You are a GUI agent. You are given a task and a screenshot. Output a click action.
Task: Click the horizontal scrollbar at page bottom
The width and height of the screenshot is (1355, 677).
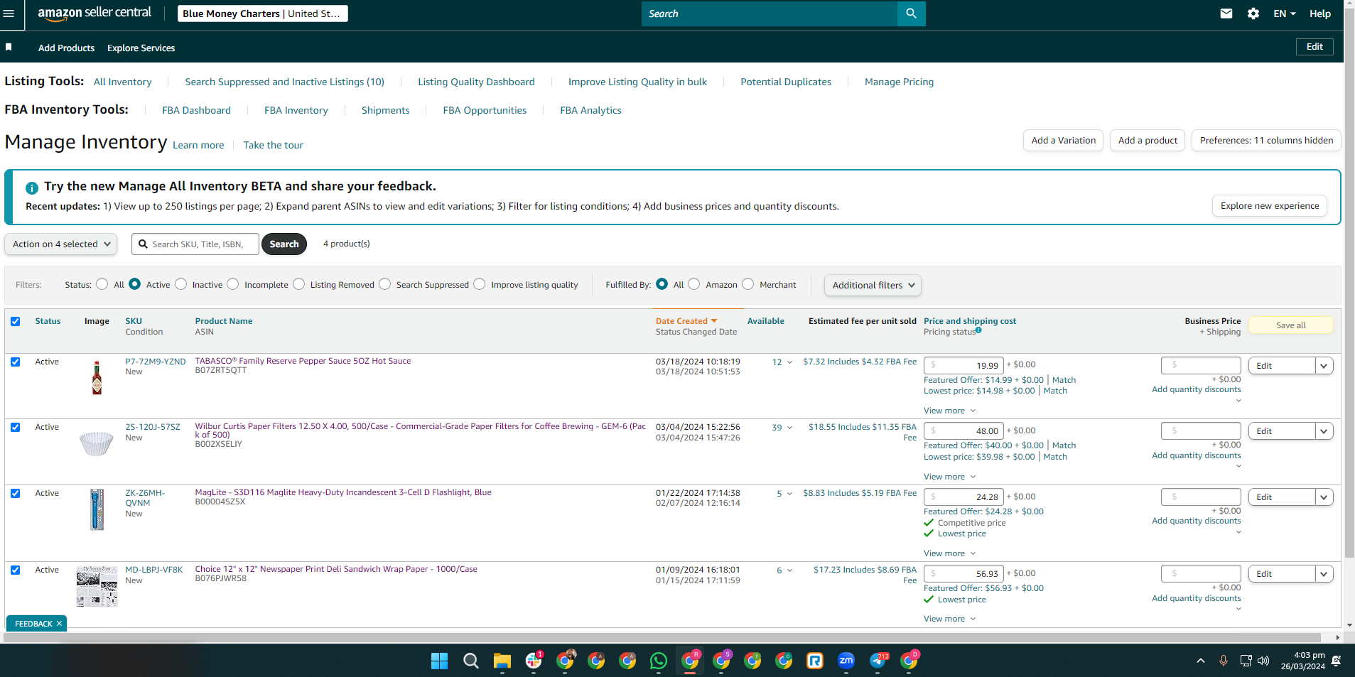661,638
